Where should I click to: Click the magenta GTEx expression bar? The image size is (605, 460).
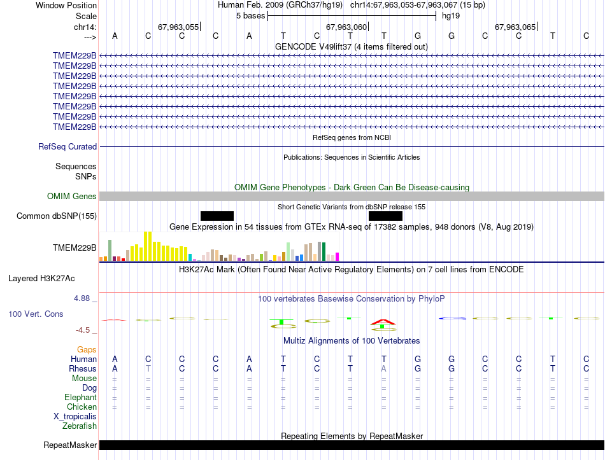(x=338, y=257)
